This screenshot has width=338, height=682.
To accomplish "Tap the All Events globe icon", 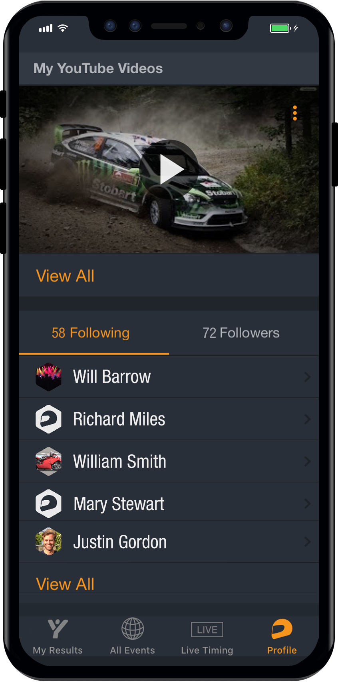I will point(133,629).
